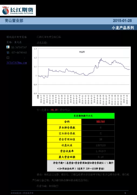
Task: Click the 资金收益率 cell
Action: pyautogui.click(x=64, y=151)
